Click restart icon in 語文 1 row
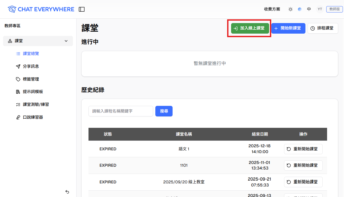This screenshot has height=197, width=344. 289,149
